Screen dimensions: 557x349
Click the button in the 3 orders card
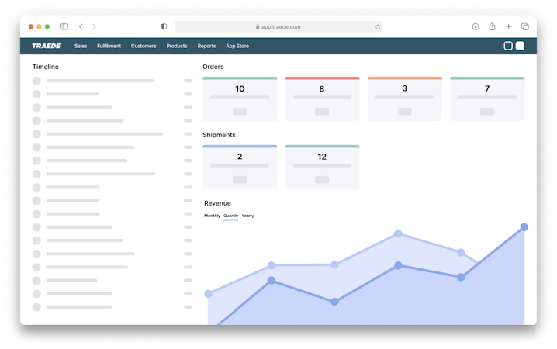click(405, 112)
